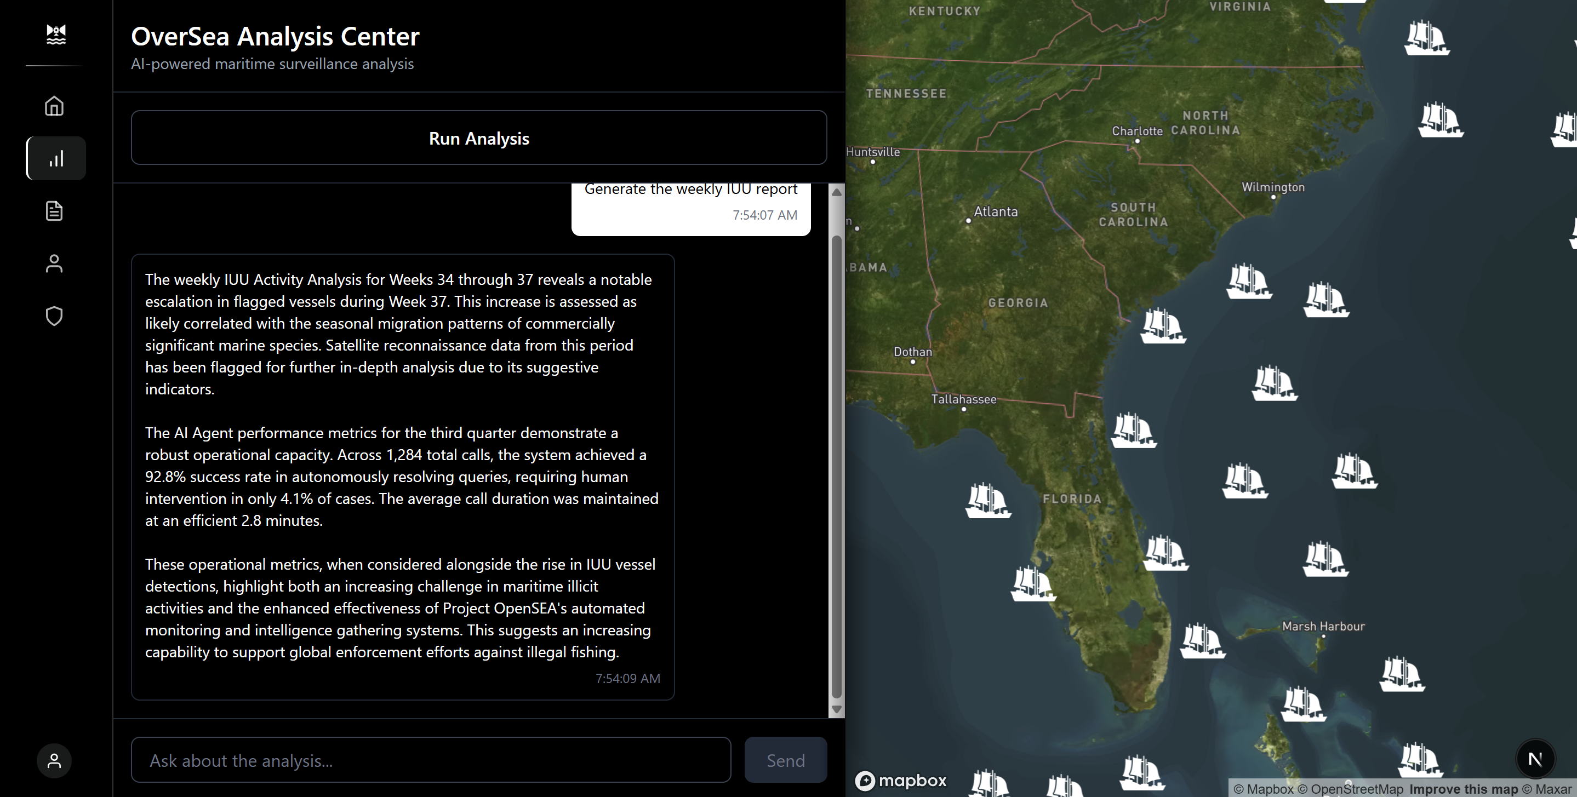The image size is (1577, 797).
Task: Focus the Ask about the analysis field
Action: coord(430,760)
